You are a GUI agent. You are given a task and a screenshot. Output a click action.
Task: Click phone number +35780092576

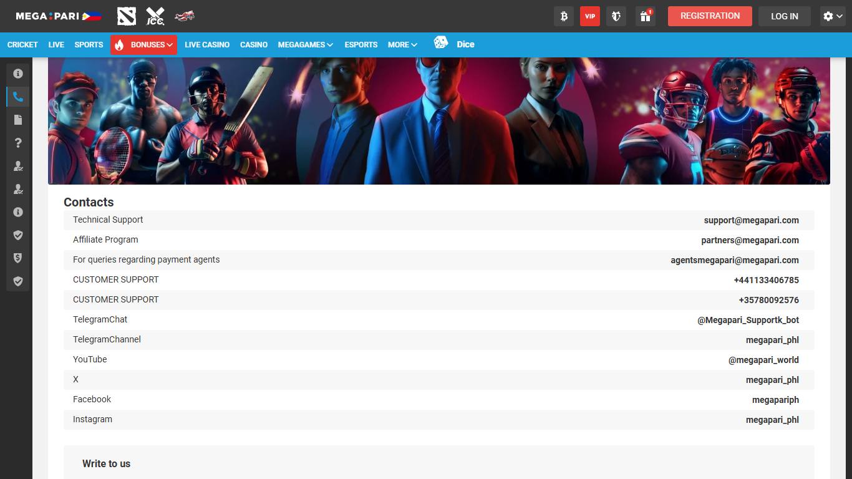click(x=768, y=300)
